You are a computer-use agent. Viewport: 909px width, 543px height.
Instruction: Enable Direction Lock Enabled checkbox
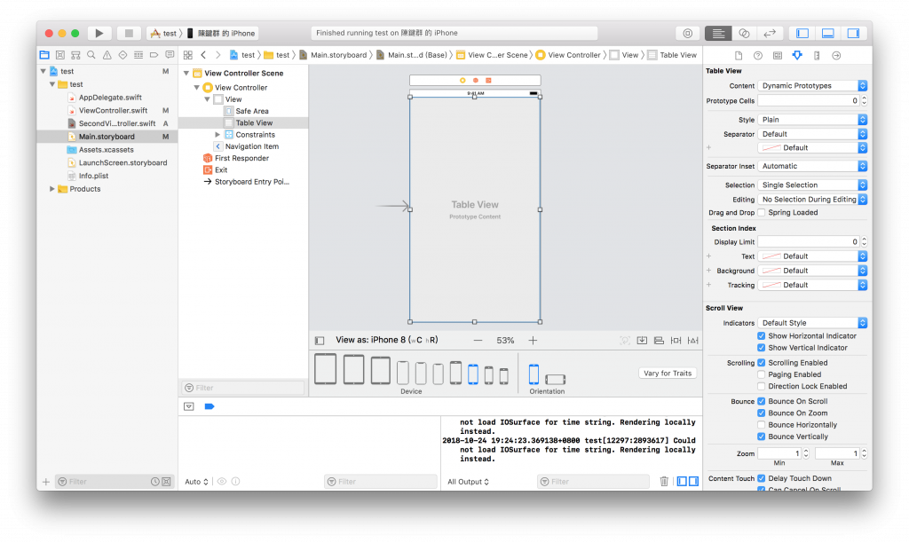761,387
